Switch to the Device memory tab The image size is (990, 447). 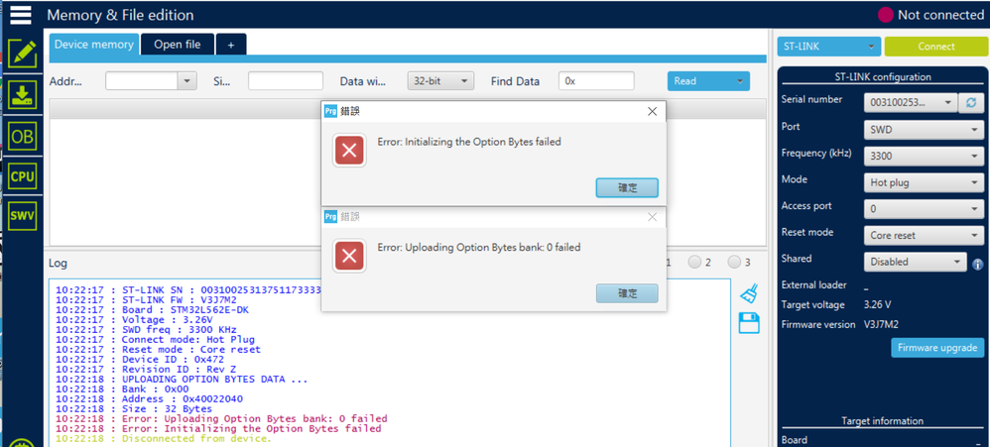pyautogui.click(x=94, y=45)
